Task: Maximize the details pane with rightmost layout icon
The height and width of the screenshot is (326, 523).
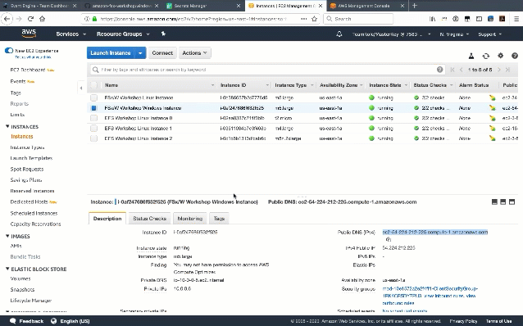Action: coord(512,201)
